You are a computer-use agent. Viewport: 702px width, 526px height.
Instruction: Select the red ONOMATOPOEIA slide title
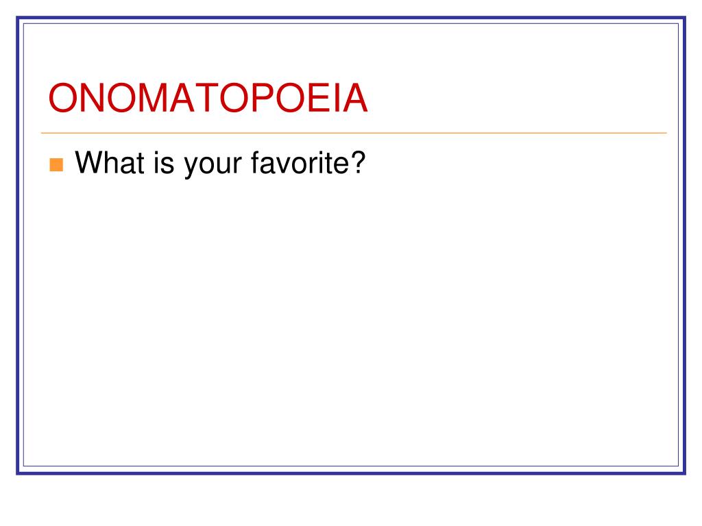(208, 98)
